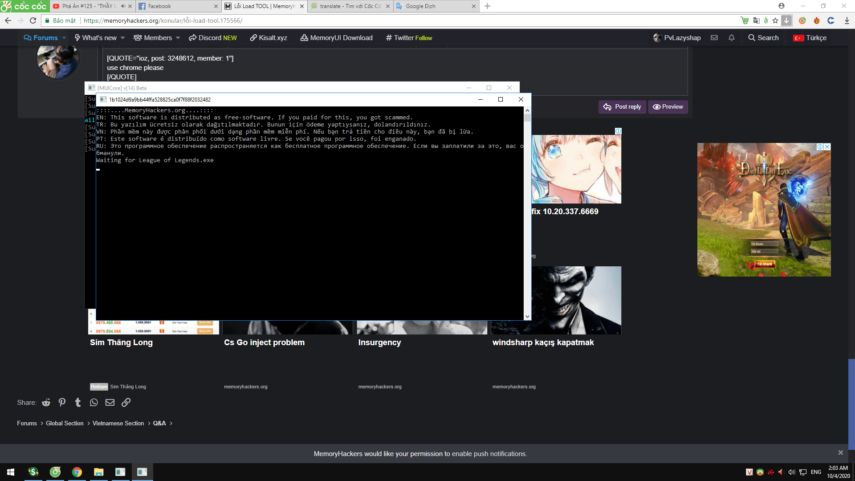Open Cốc Cốc from the taskbar
The height and width of the screenshot is (481, 855).
[55, 472]
